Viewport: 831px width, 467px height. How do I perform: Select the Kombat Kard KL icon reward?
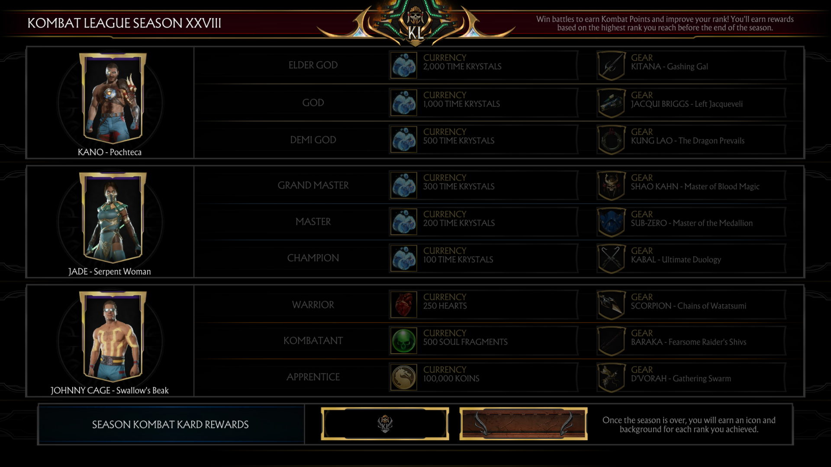tap(385, 424)
